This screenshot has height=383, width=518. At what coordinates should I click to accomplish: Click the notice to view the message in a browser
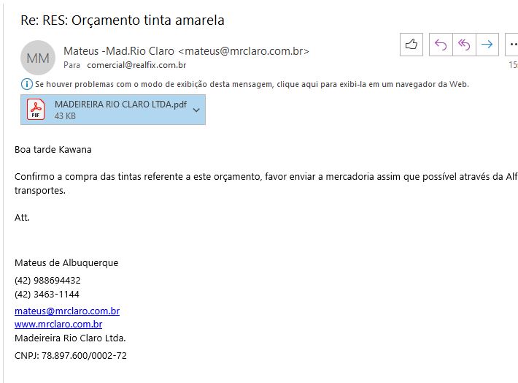[x=252, y=84]
